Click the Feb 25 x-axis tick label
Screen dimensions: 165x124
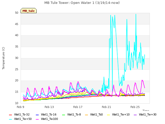coord(135,107)
